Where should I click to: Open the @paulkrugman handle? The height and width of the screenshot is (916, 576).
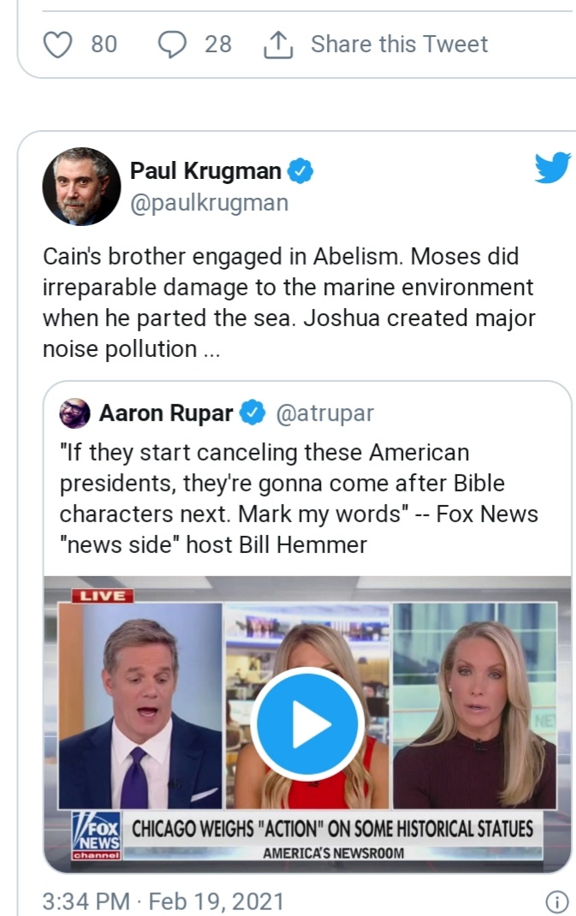(209, 203)
